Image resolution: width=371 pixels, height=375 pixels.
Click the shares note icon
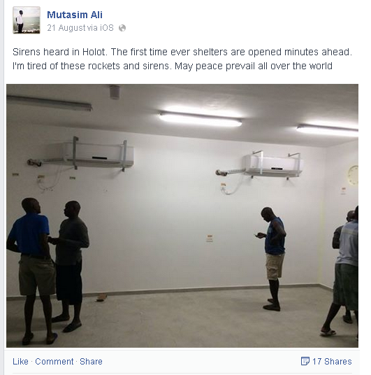(x=305, y=361)
